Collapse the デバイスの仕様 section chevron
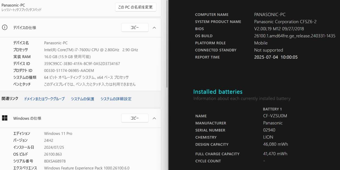This screenshot has width=340, height=170. point(154,27)
